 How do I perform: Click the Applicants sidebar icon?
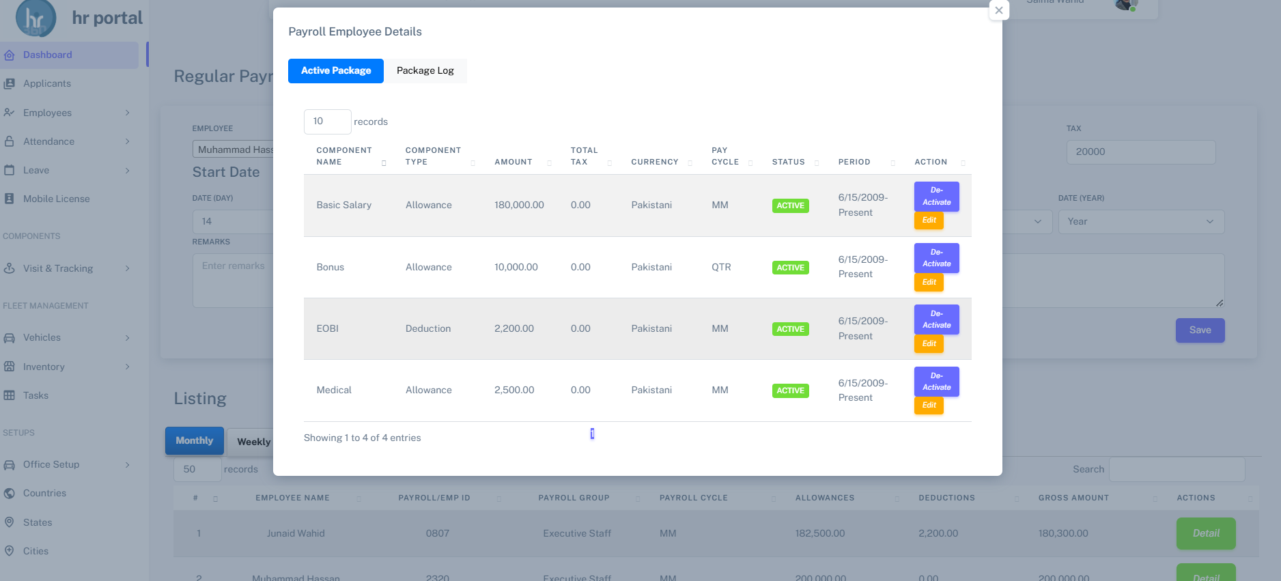(10, 83)
